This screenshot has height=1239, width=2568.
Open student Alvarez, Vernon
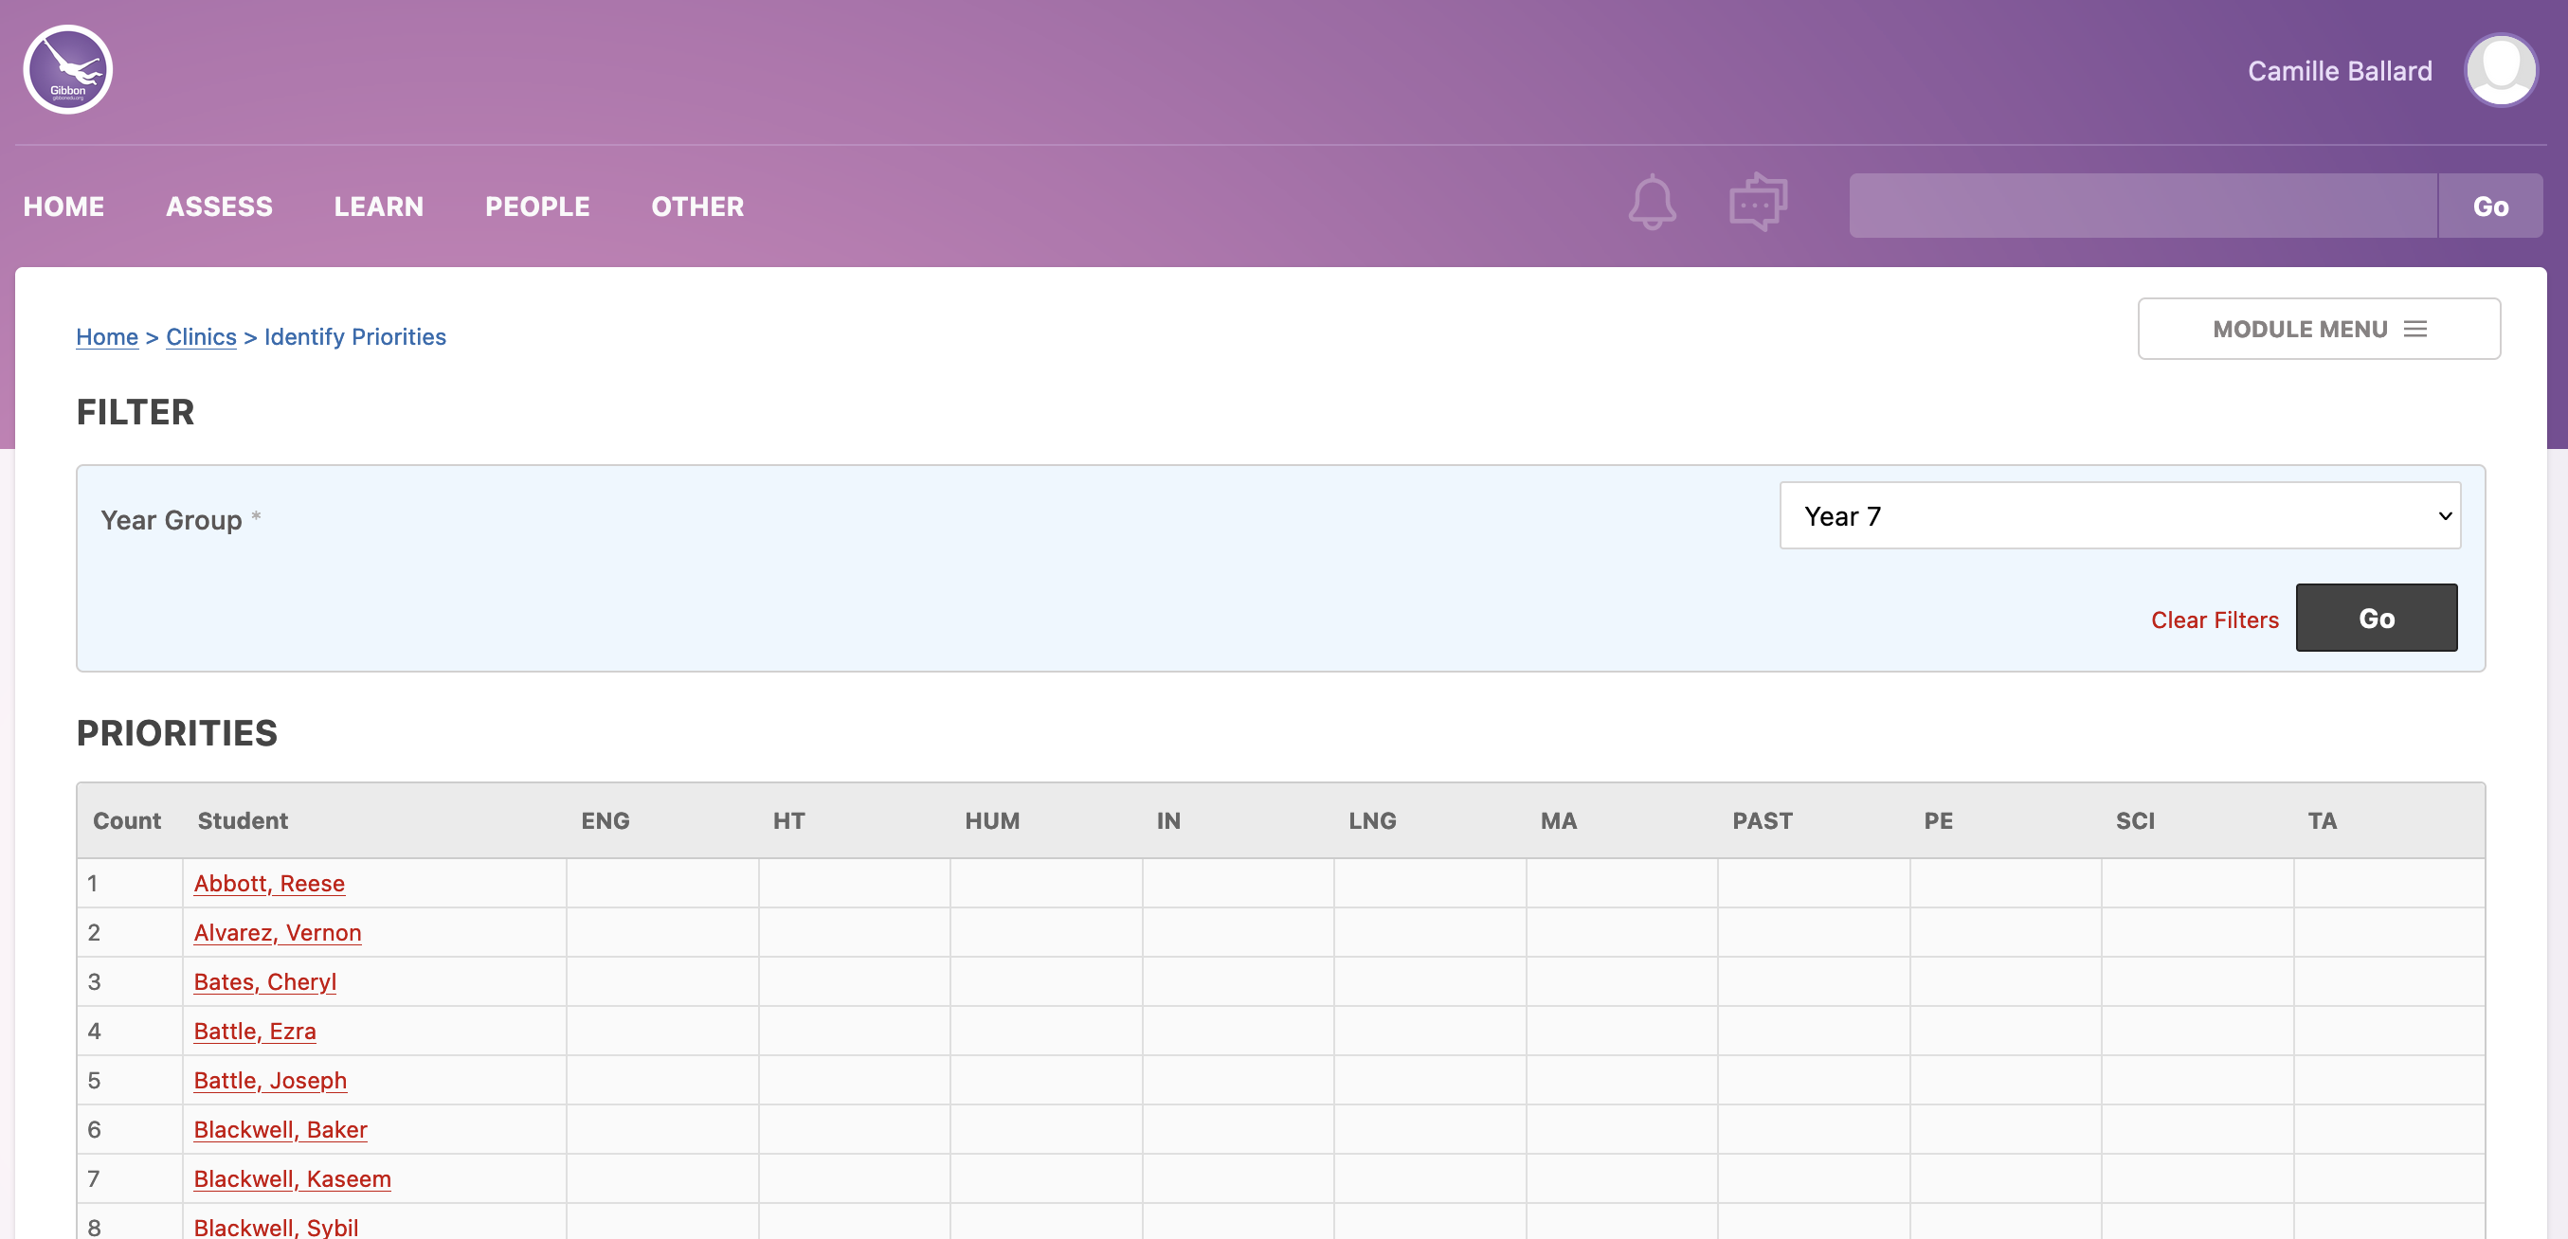click(277, 933)
